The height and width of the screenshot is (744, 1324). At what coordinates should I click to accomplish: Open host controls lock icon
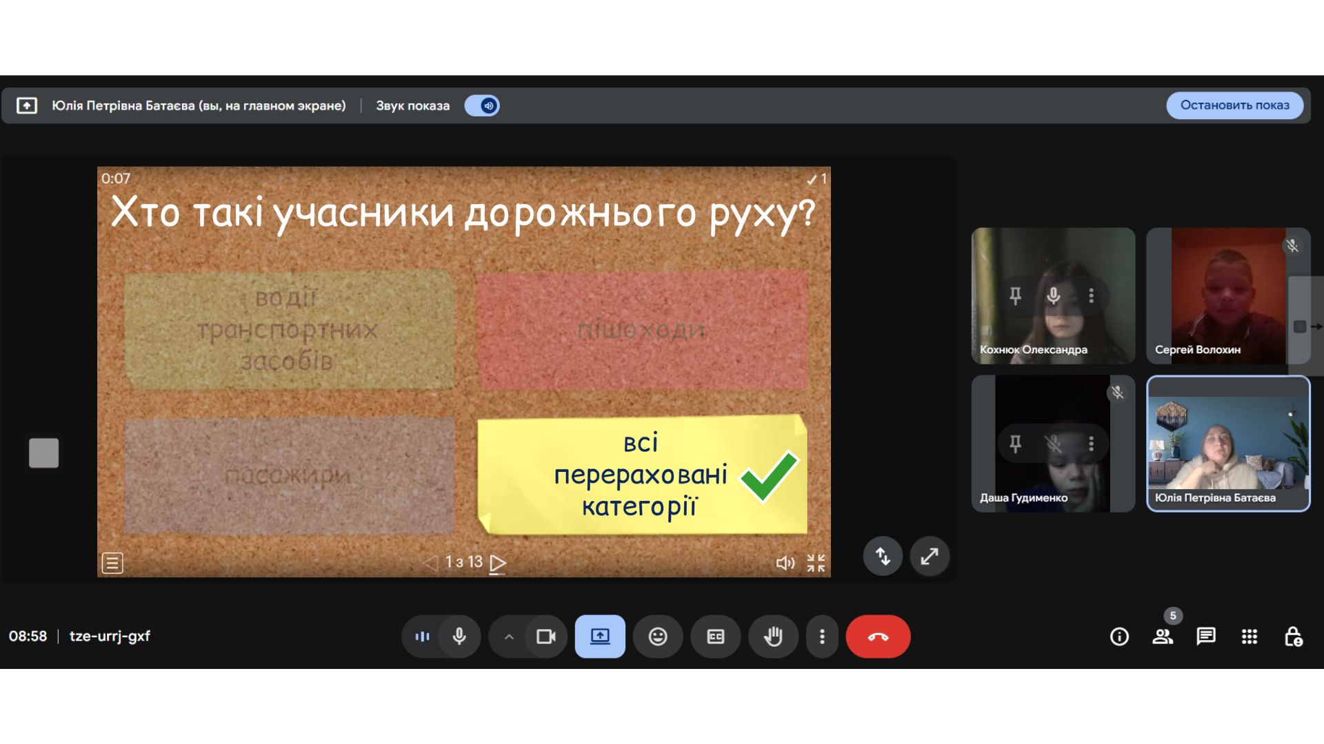tap(1293, 637)
